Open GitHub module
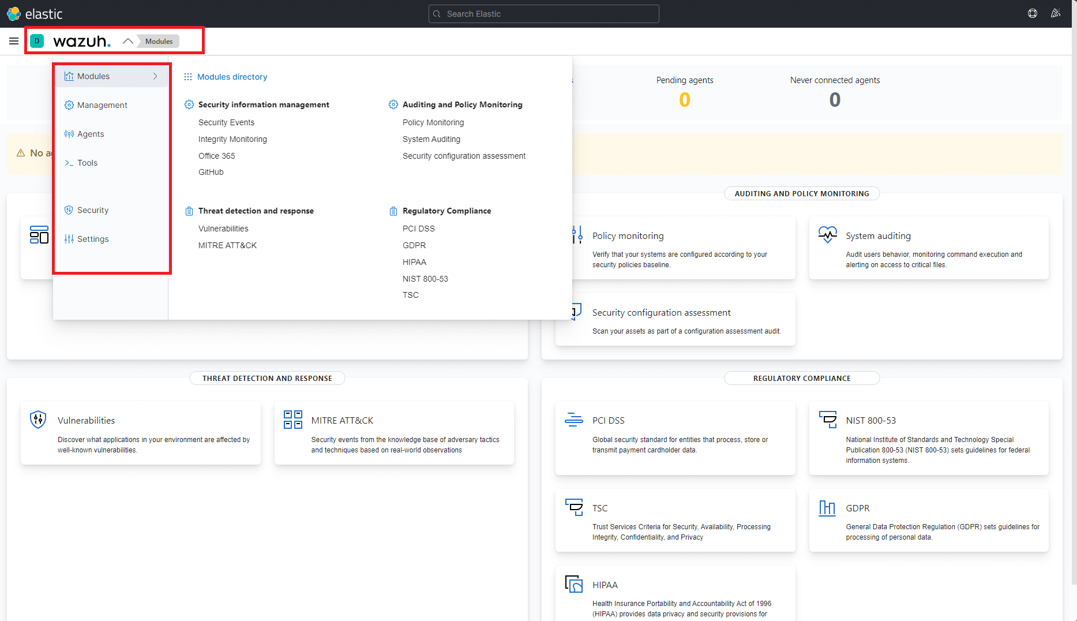The width and height of the screenshot is (1077, 621). [x=211, y=172]
